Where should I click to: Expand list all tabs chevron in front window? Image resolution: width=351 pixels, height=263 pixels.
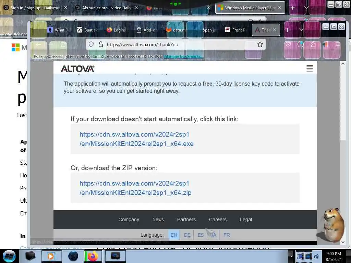coord(301,30)
